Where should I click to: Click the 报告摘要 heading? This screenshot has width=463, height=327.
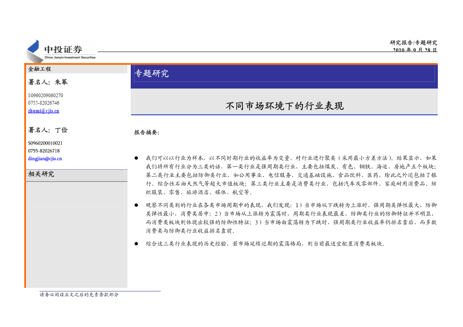[146, 132]
